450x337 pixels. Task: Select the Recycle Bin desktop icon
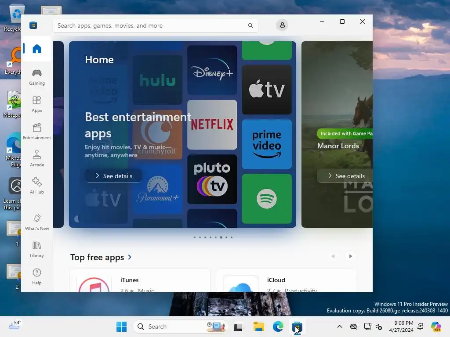(x=13, y=18)
